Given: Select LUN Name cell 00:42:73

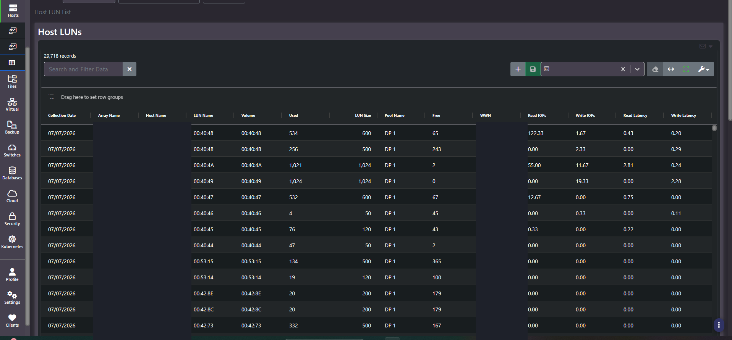Looking at the screenshot, I should [204, 325].
